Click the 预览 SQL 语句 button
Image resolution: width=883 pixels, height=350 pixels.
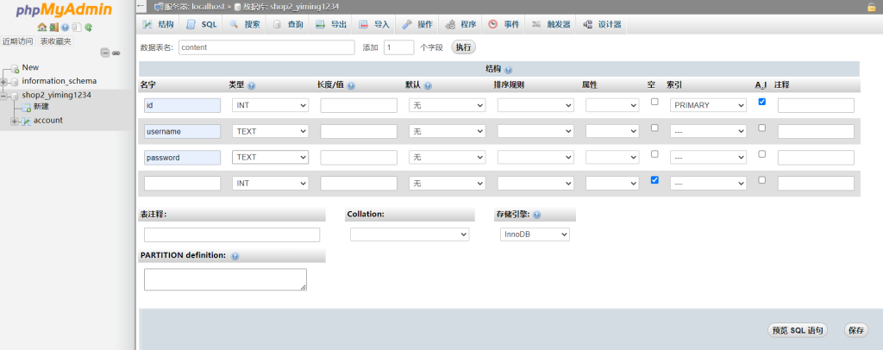click(x=798, y=330)
